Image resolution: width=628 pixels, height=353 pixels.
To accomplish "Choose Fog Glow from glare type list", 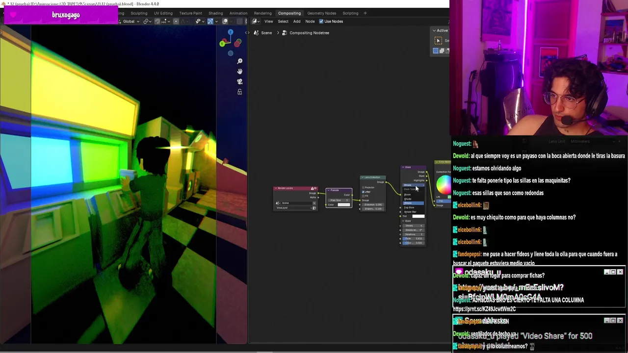I will [x=413, y=208].
